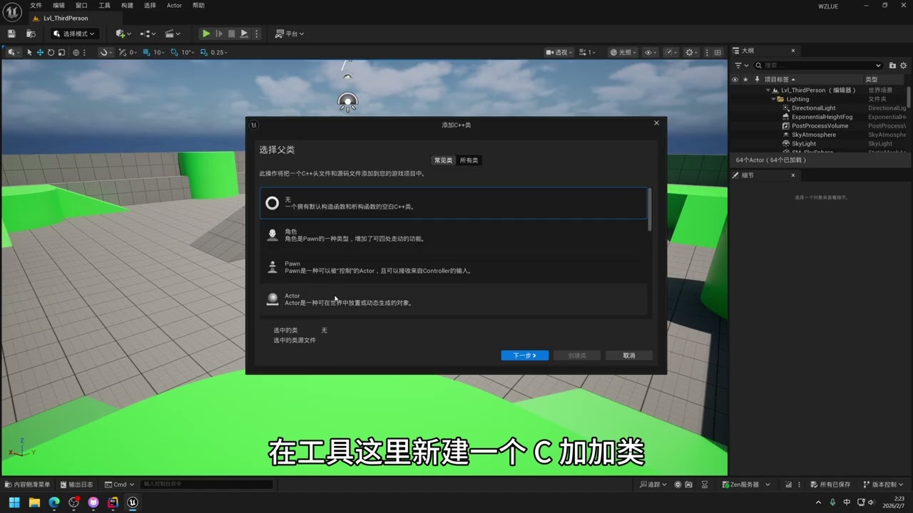Open the 选择模式 mode dropdown

tap(74, 33)
